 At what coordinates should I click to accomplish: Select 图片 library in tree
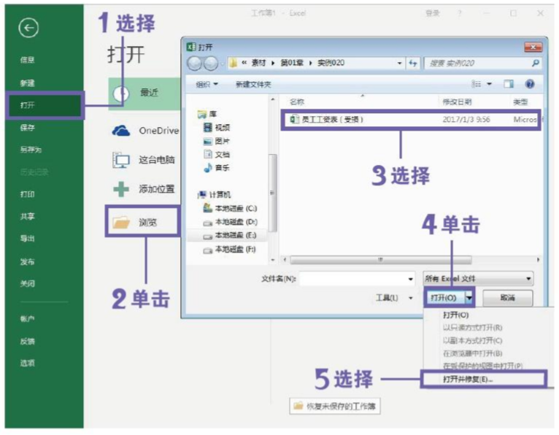coord(217,141)
